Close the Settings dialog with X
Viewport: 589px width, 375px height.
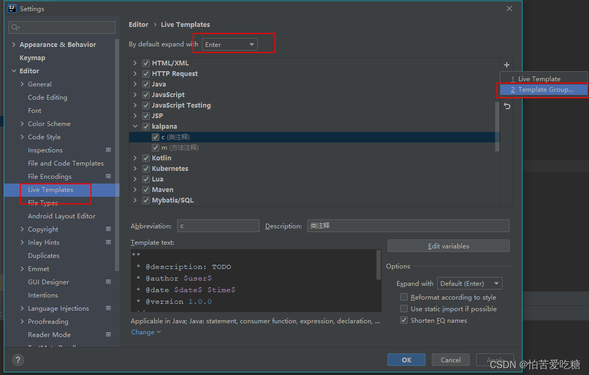(509, 8)
